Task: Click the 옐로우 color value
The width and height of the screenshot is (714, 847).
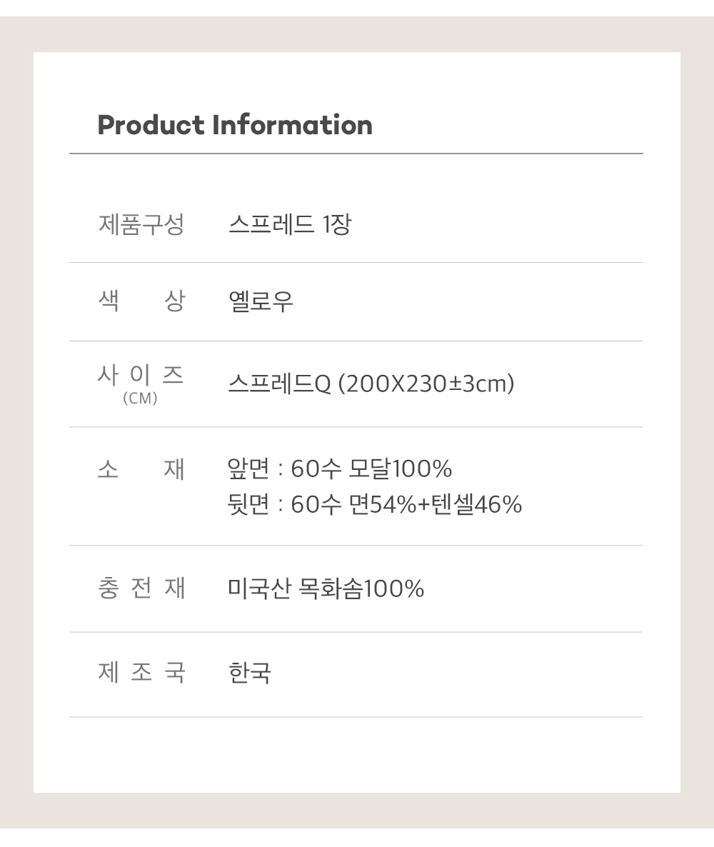Action: pyautogui.click(x=261, y=301)
